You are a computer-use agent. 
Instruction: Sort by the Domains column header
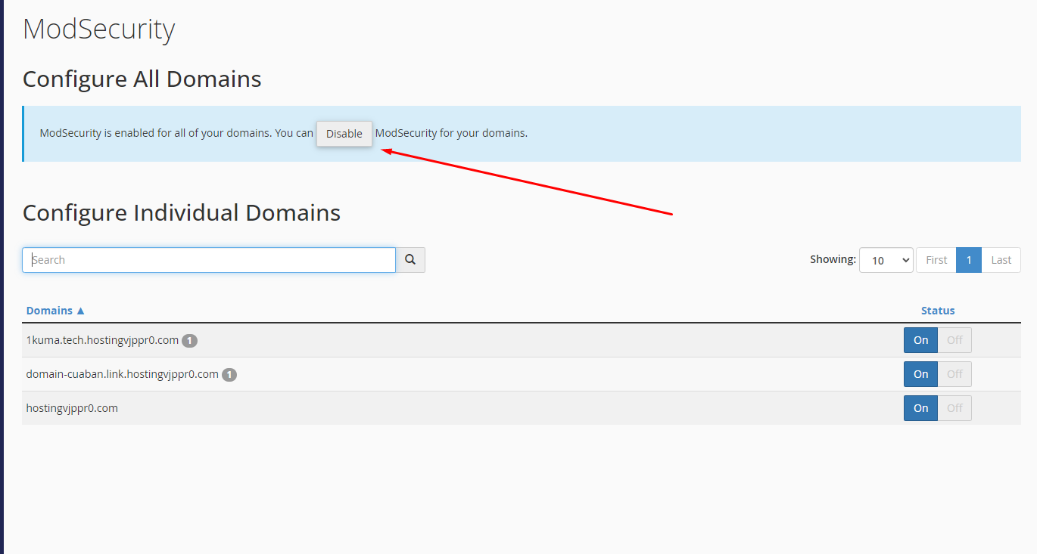coord(56,311)
